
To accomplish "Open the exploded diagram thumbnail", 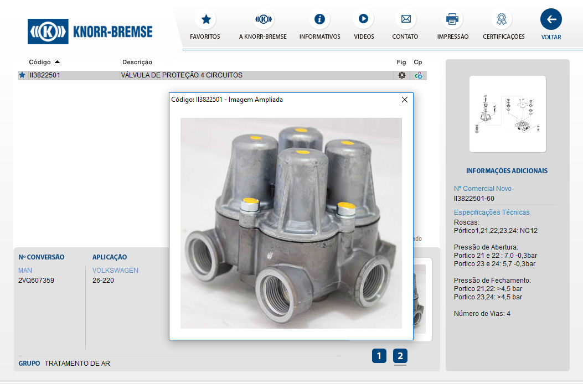I will [x=507, y=113].
